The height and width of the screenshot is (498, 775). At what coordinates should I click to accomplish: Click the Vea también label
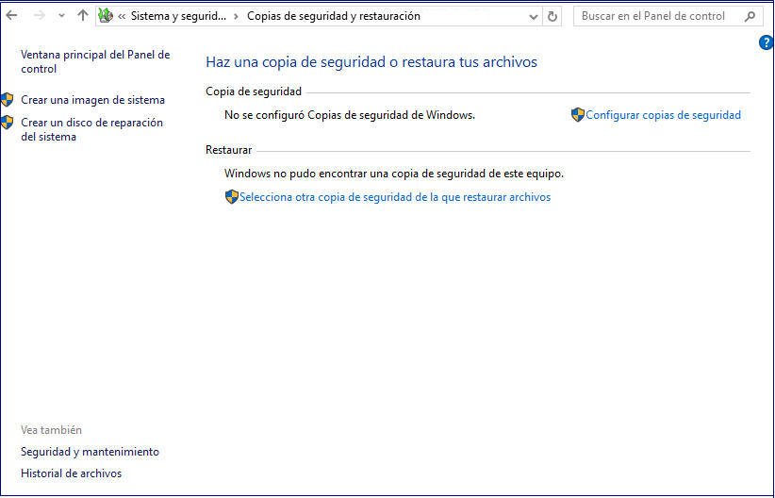click(52, 430)
